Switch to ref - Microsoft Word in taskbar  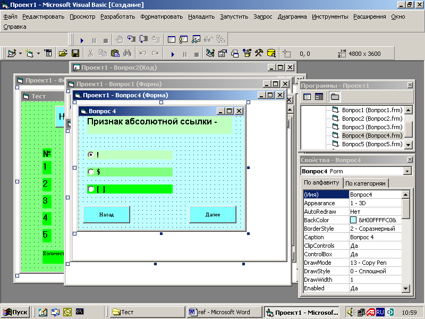(x=224, y=312)
